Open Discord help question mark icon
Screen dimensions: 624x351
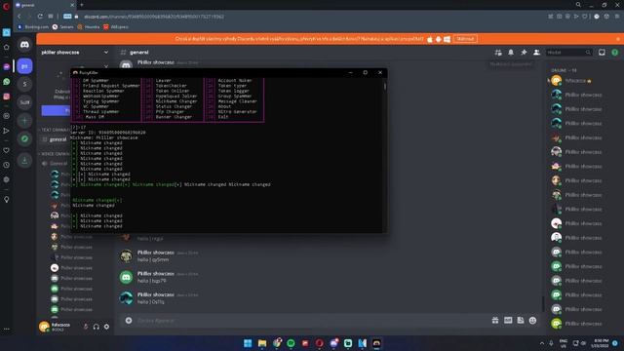615,53
